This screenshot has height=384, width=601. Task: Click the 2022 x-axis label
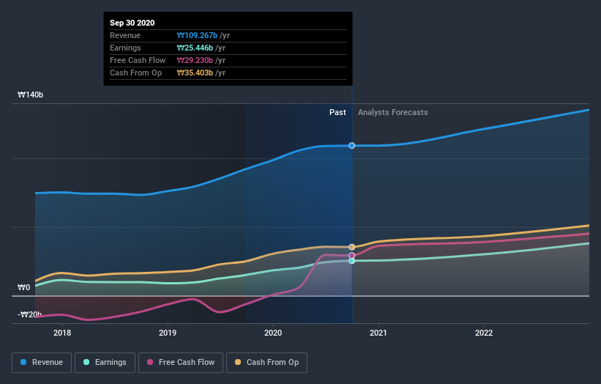(x=484, y=333)
